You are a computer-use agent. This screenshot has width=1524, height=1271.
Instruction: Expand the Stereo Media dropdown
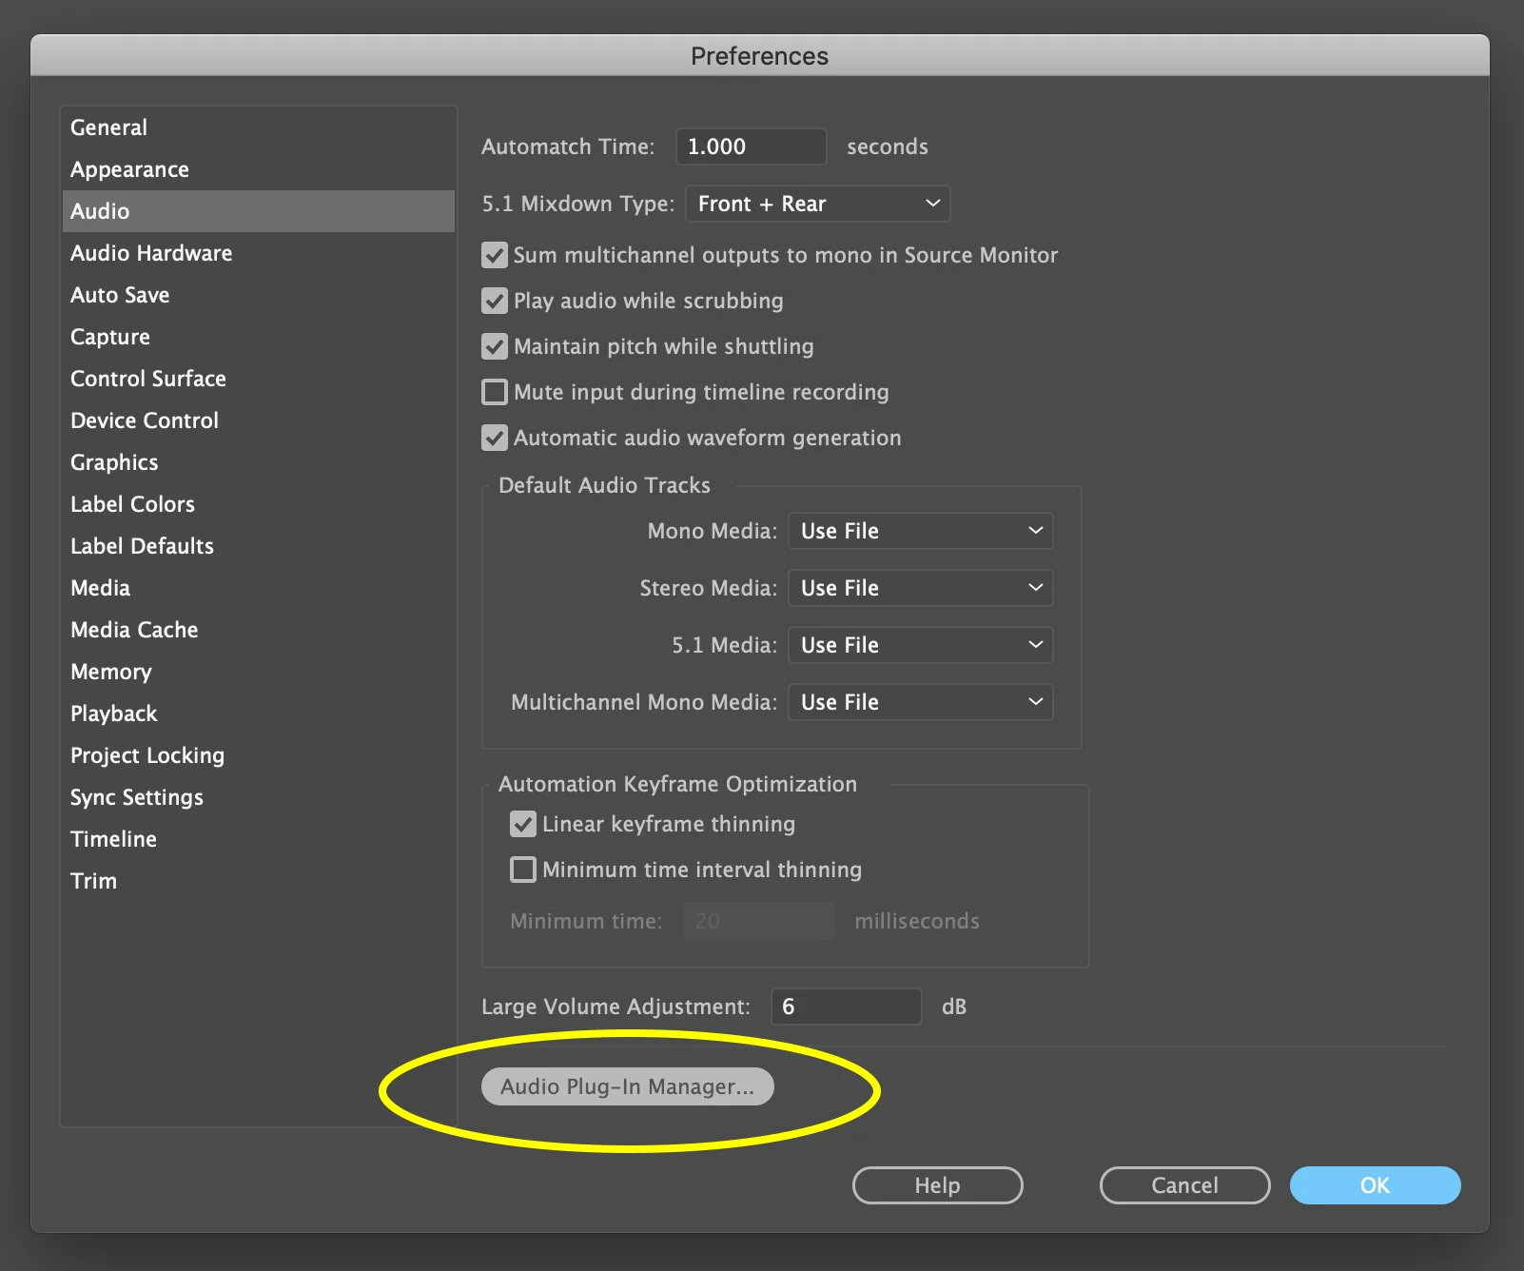(920, 588)
